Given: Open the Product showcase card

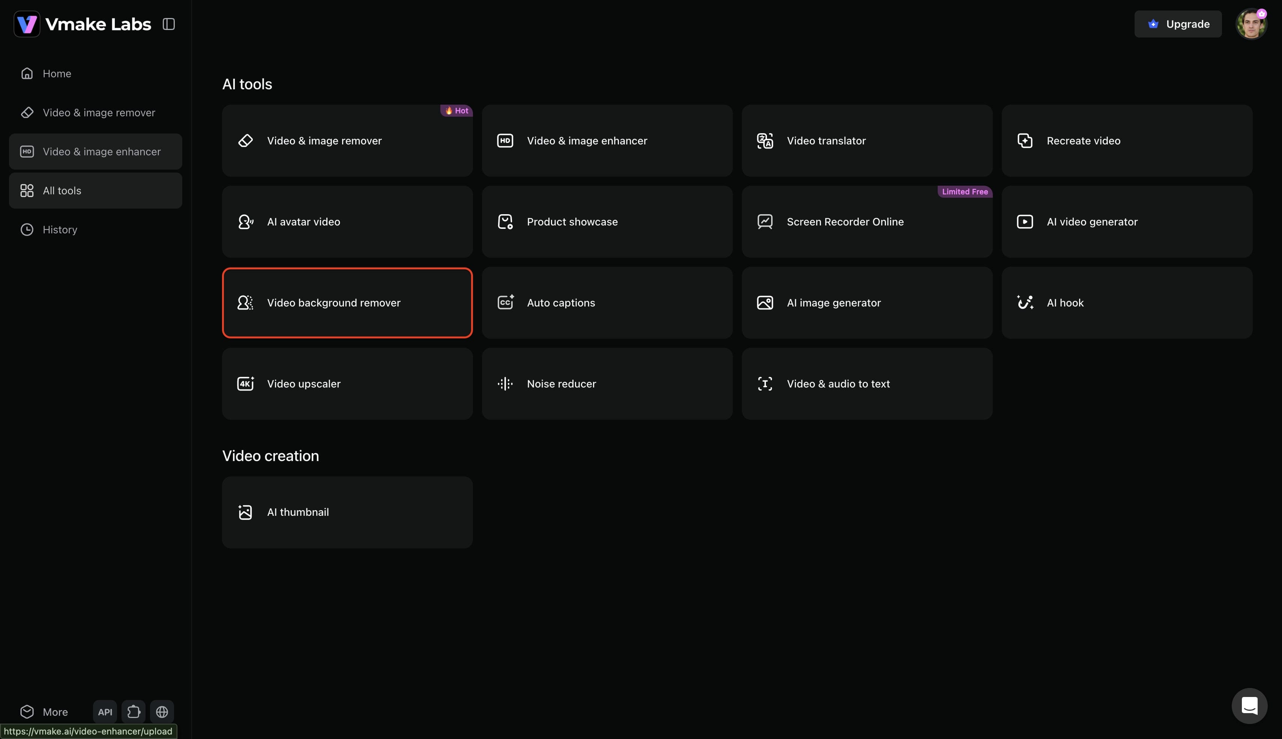Looking at the screenshot, I should pos(607,222).
